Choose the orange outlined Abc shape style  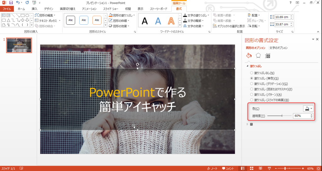pyautogui.click(x=97, y=20)
